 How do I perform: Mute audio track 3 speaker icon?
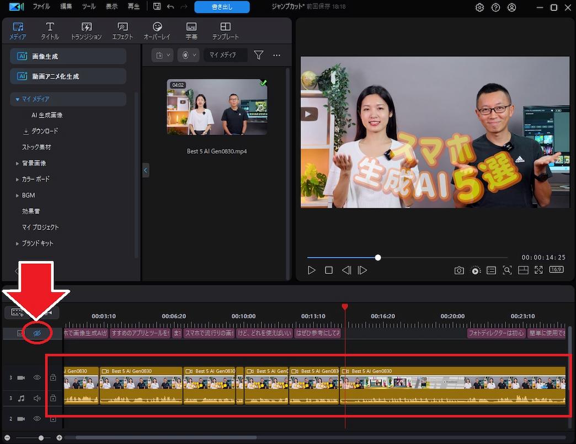click(37, 398)
